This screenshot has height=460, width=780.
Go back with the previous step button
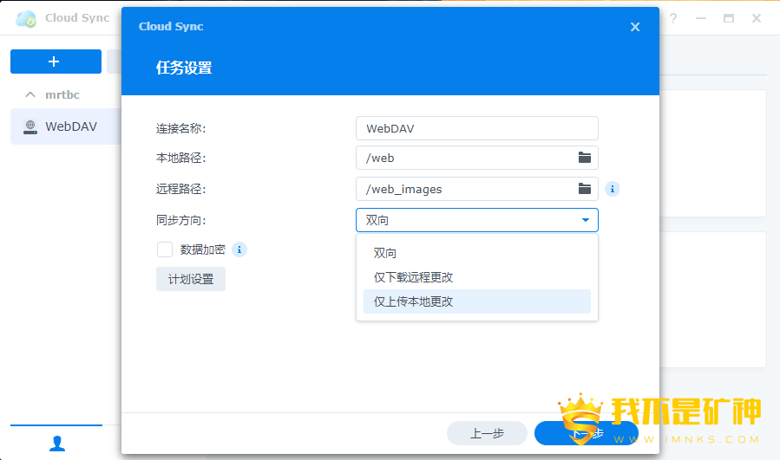click(x=487, y=433)
